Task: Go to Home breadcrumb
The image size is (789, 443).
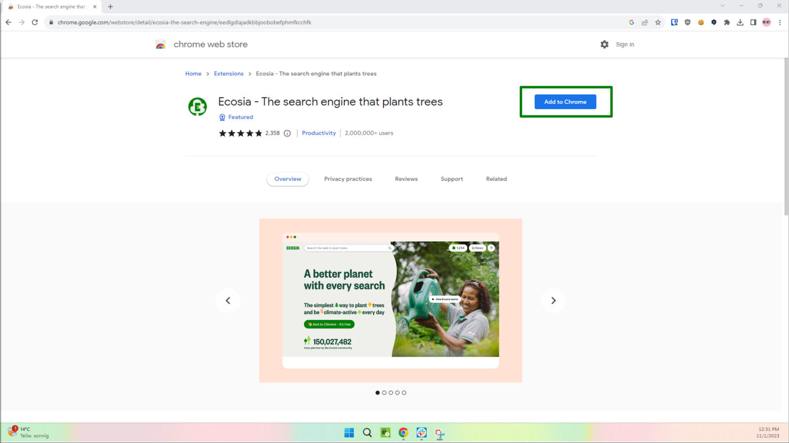Action: pyautogui.click(x=193, y=74)
